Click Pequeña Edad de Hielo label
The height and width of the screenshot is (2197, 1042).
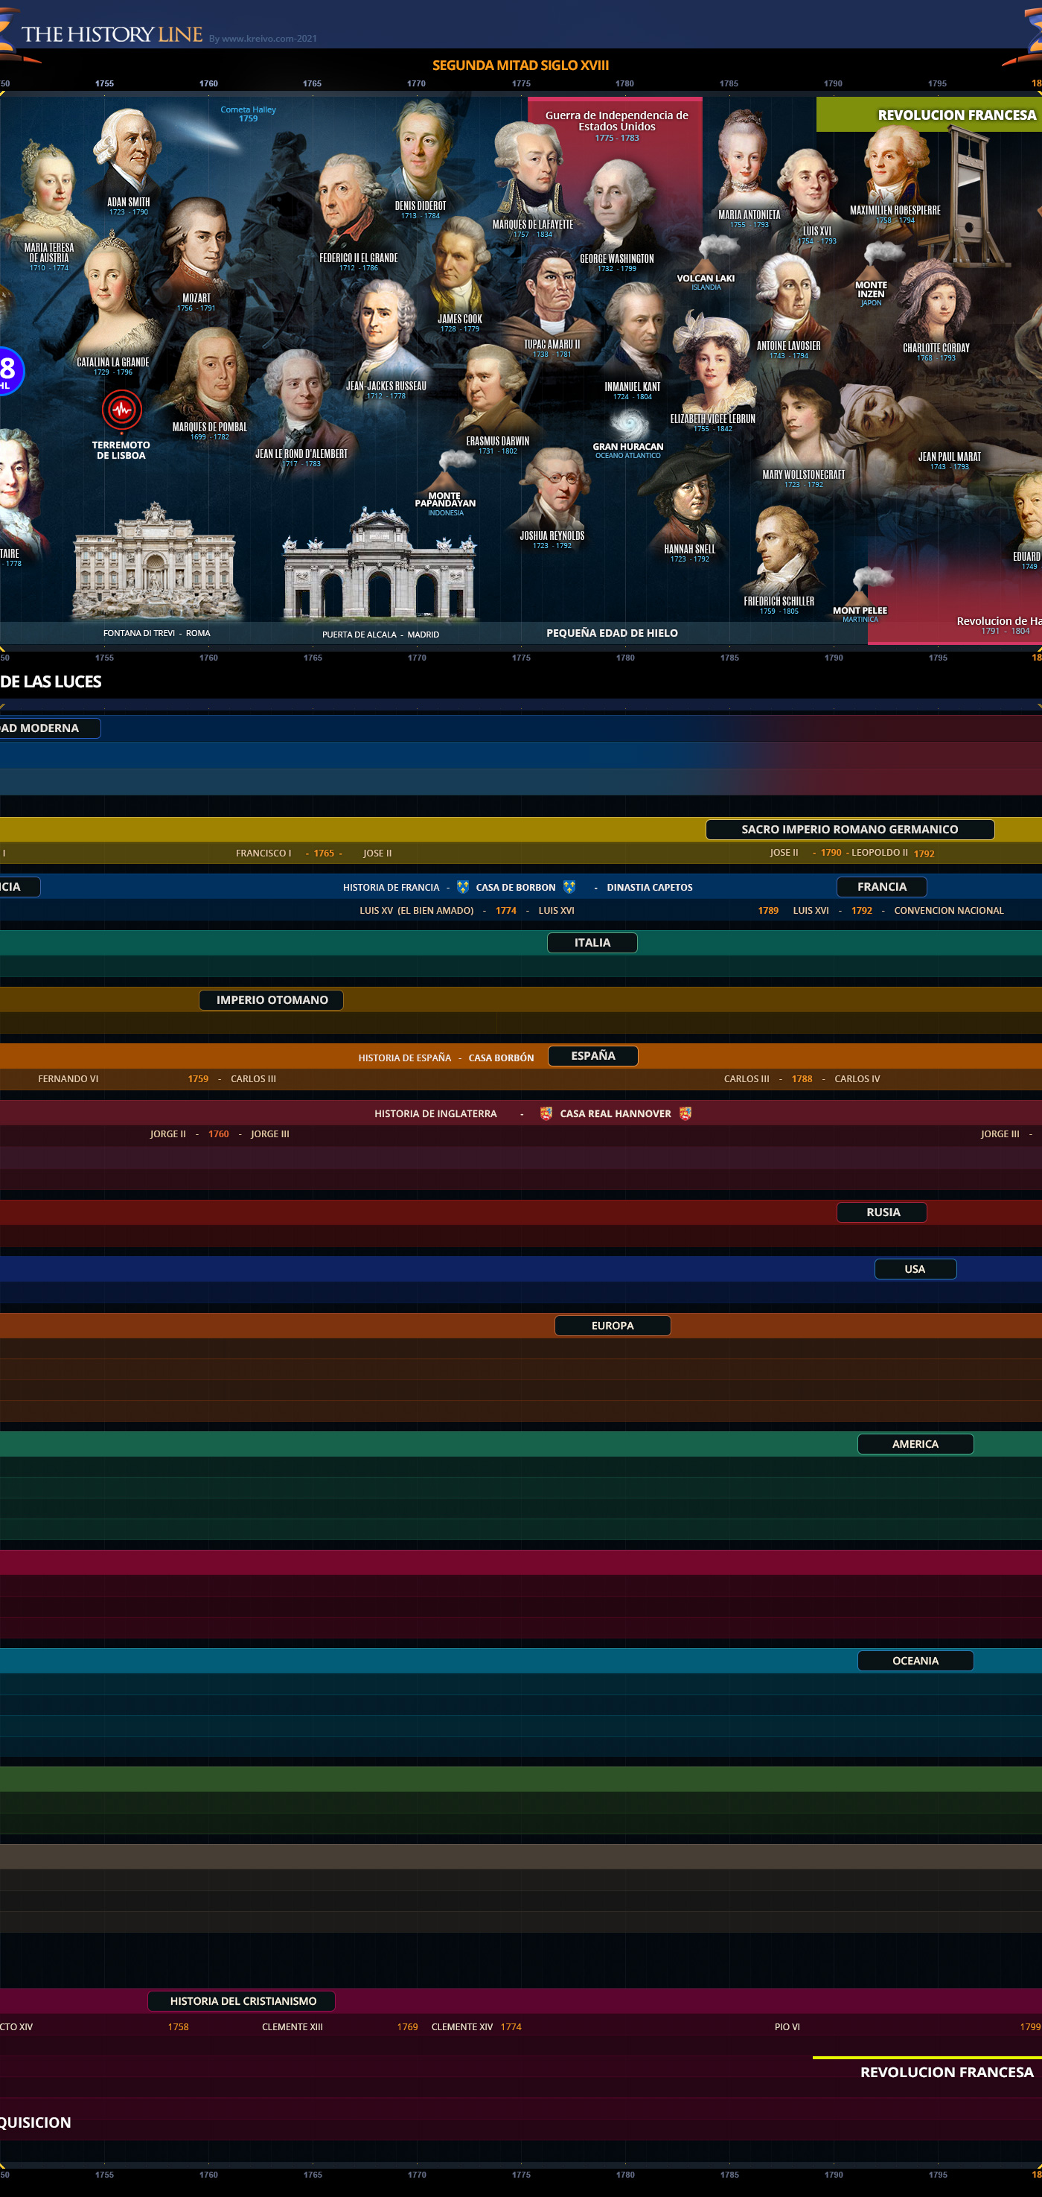(612, 633)
